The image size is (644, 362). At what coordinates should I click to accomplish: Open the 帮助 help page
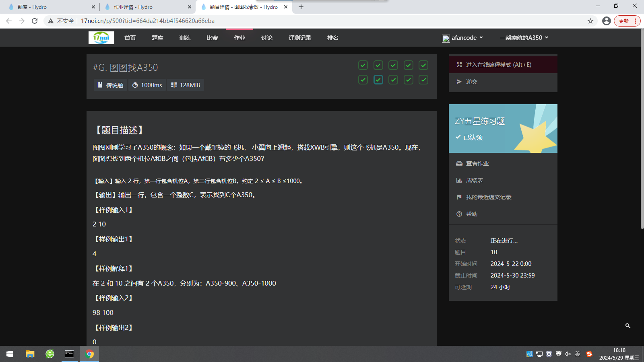coord(503,214)
